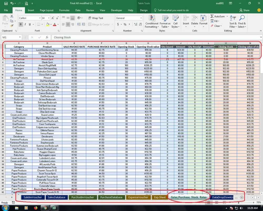263x211 pixels.
Task: Toggle Italic formatting
Action: tap(25, 24)
